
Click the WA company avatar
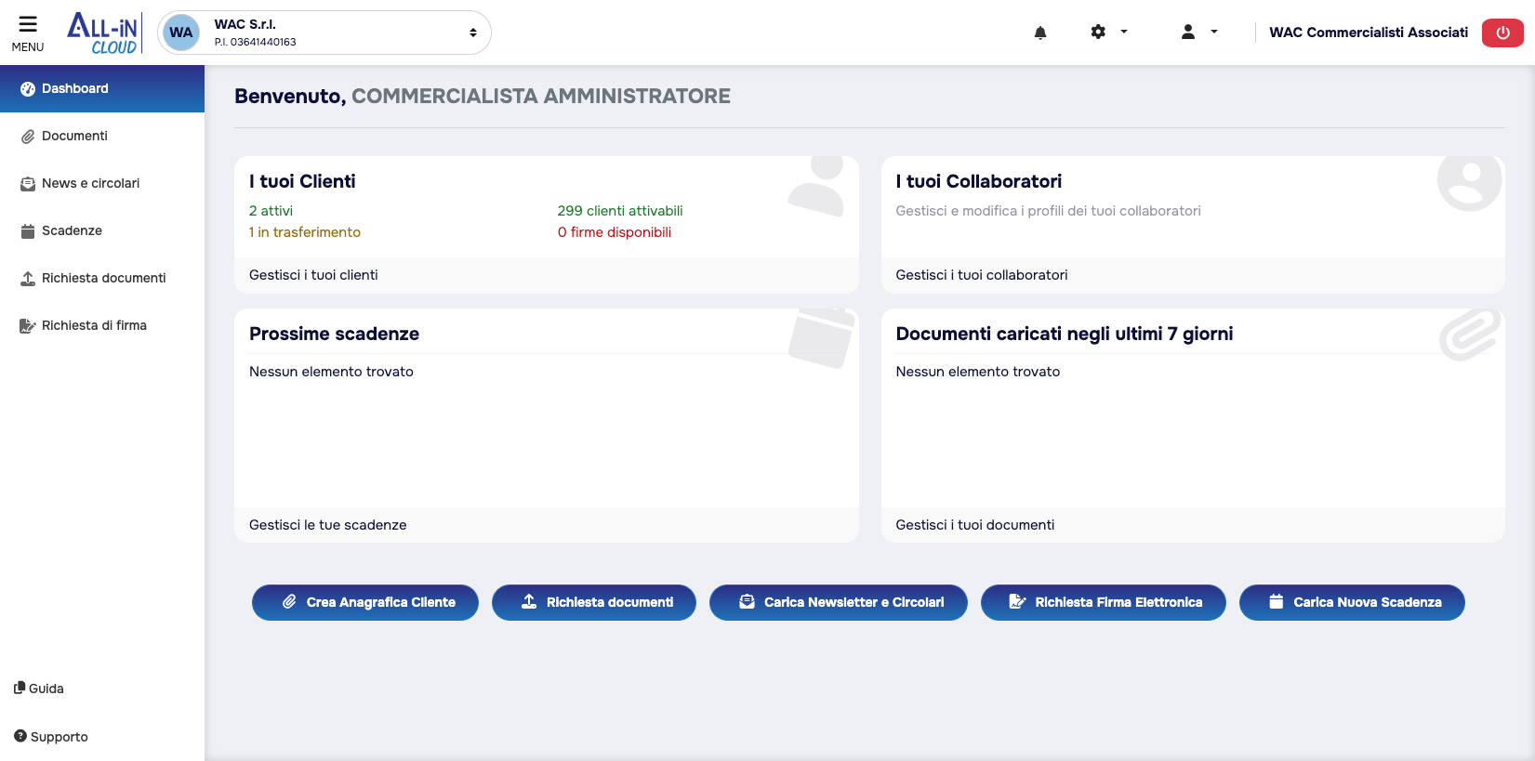coord(181,33)
